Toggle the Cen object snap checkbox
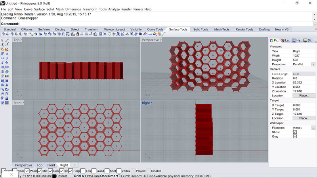This screenshot has height=178, width=317. (x=51, y=171)
